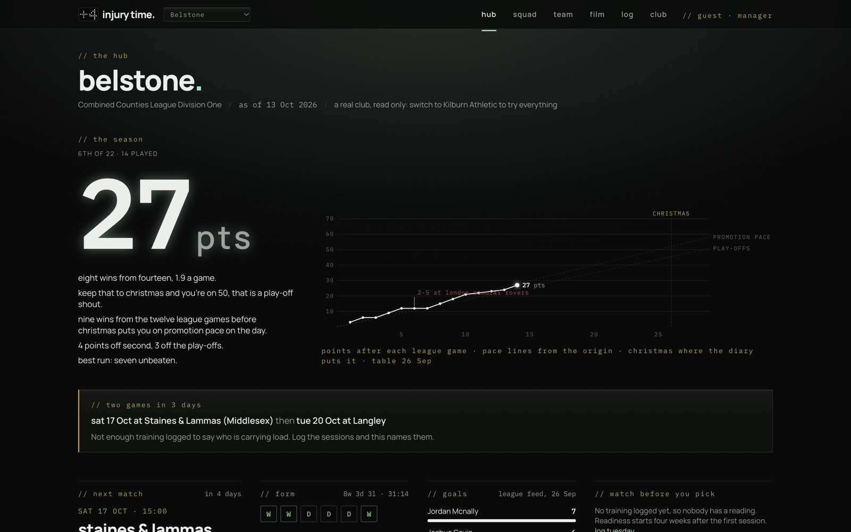This screenshot has height=532, width=851.
Task: Click the 'switch to Kilburn Athletic' read-only note
Action: click(x=446, y=105)
